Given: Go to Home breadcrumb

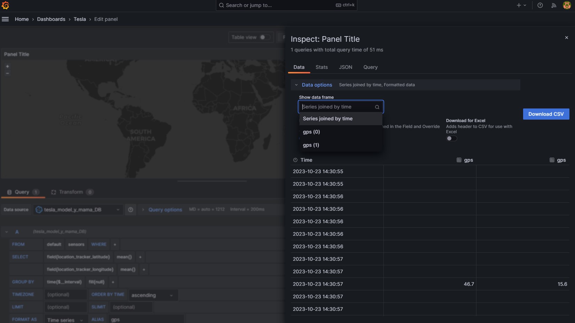Looking at the screenshot, I should (22, 19).
